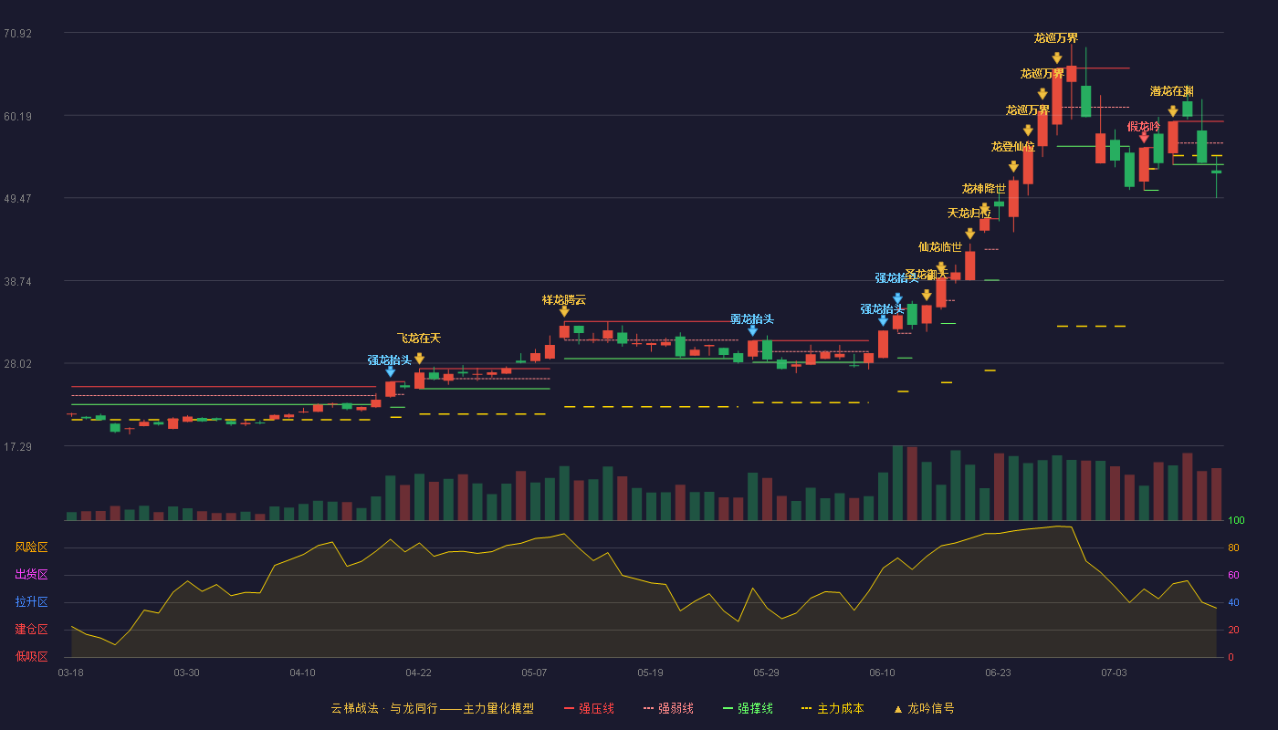Click the 03-18 date axis label
Screen dimensions: 1278x730
coord(70,673)
